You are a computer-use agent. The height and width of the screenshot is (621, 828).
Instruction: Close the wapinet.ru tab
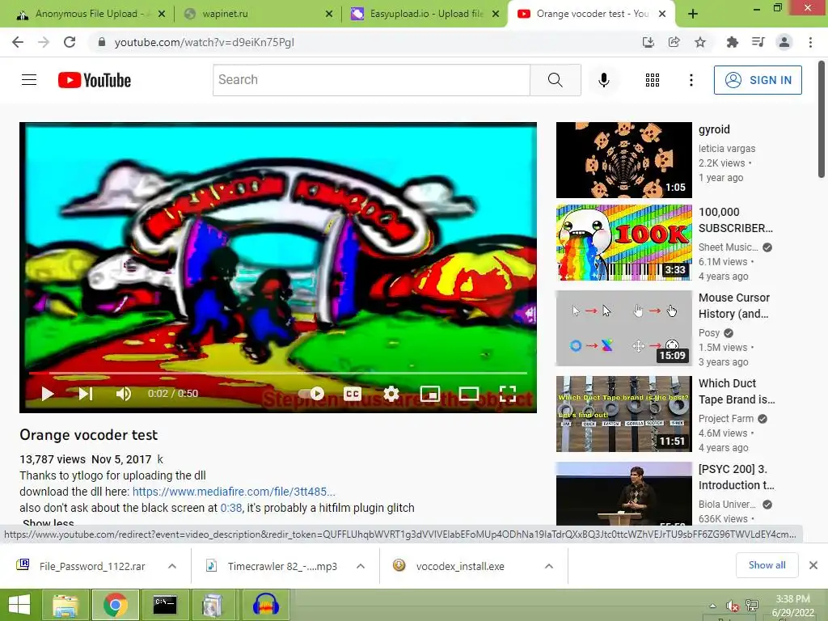[x=328, y=14]
